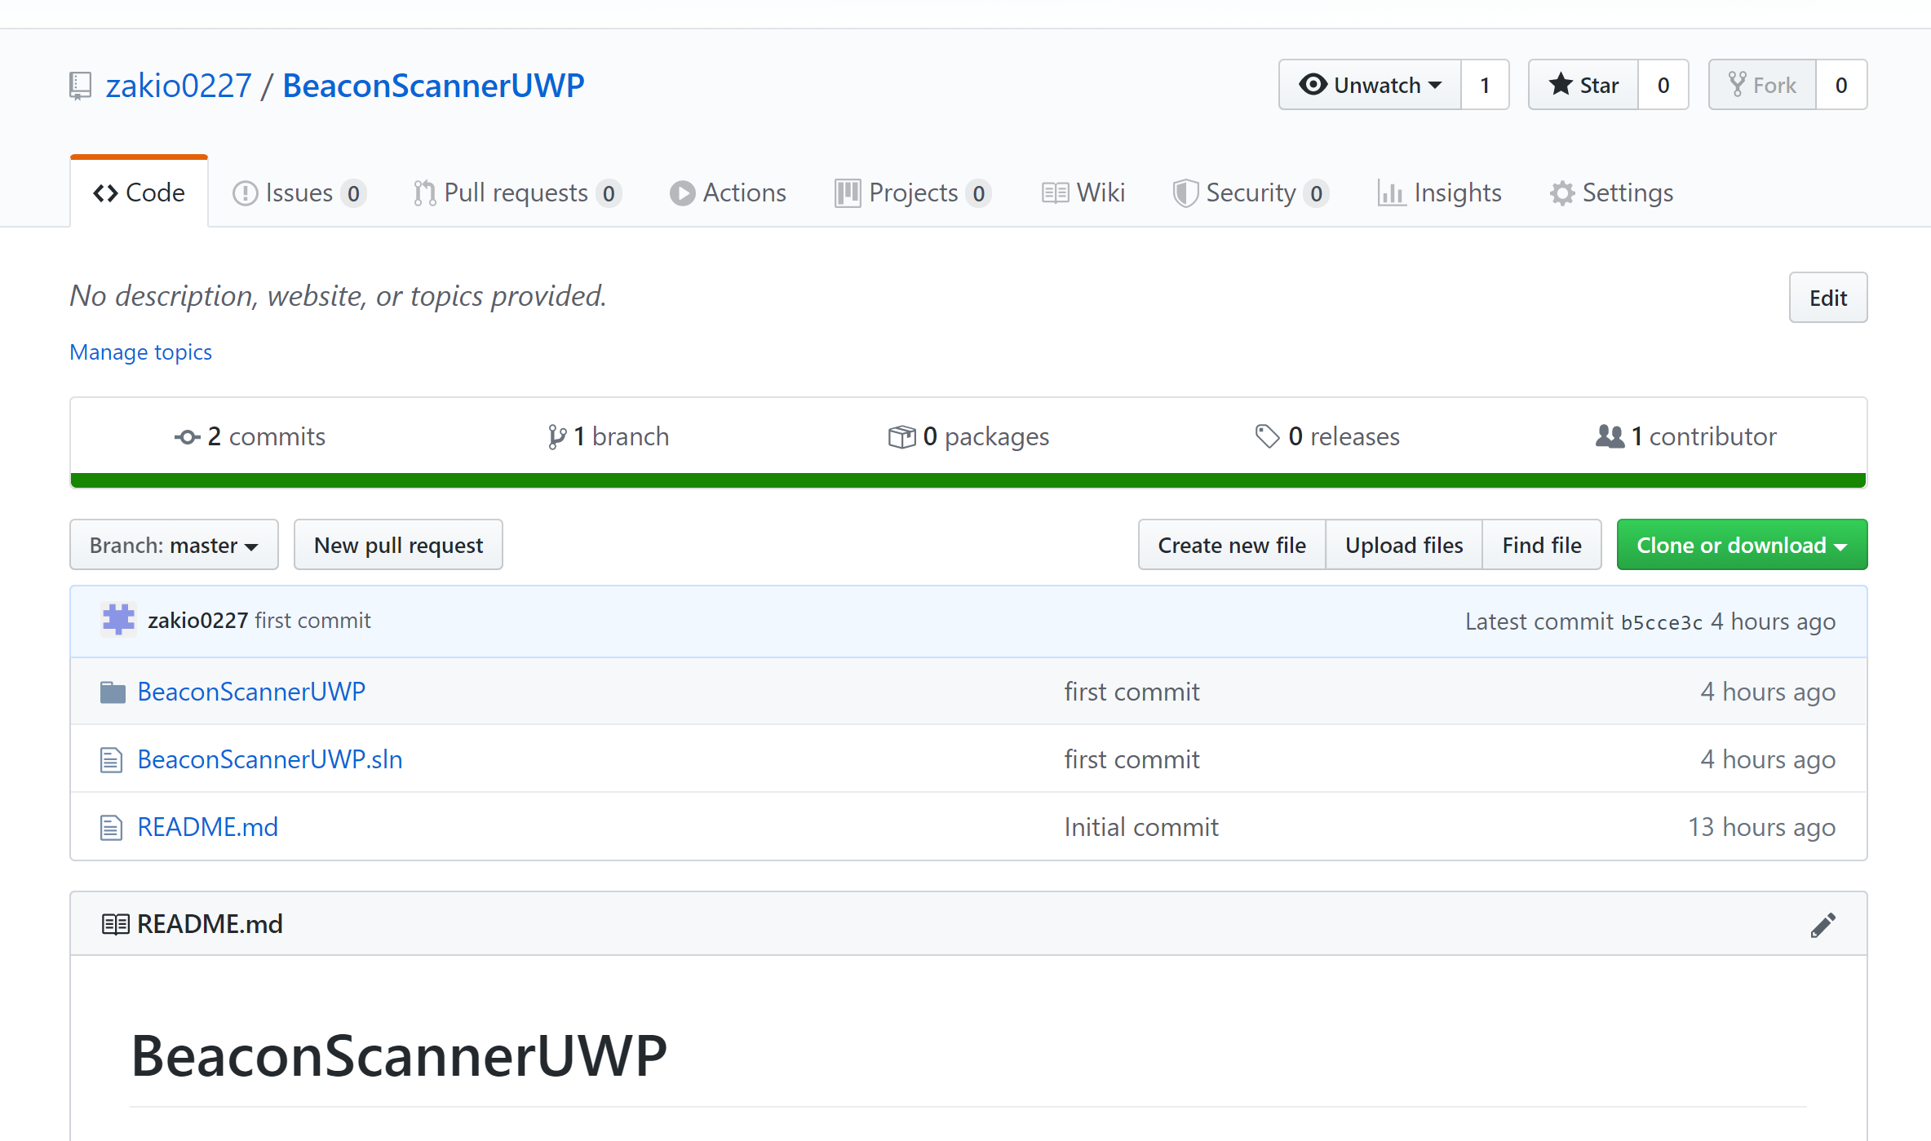Open commit hash b5cce3c

(x=1661, y=622)
